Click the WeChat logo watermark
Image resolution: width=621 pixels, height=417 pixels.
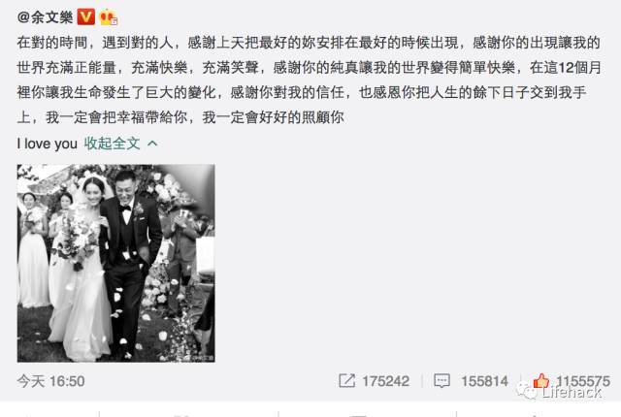(527, 391)
